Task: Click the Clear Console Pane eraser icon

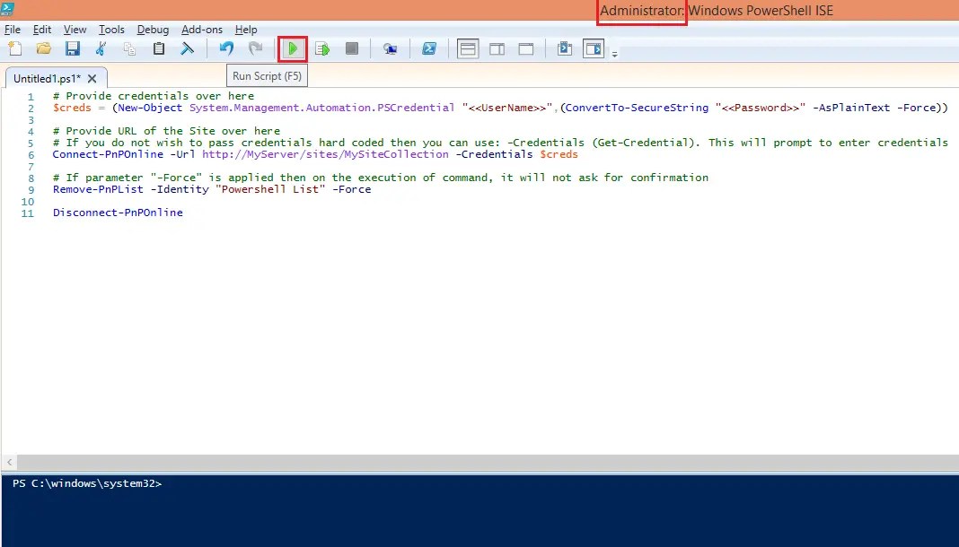Action: pyautogui.click(x=186, y=48)
